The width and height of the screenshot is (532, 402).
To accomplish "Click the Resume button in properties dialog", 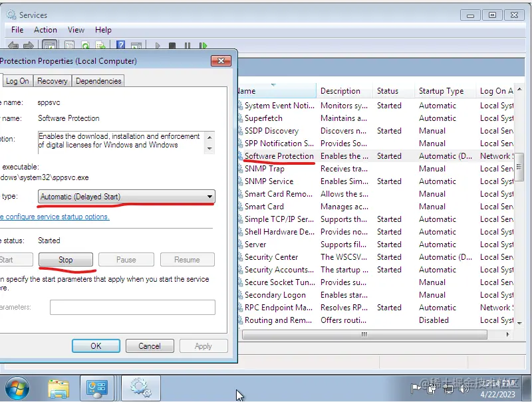I will tap(187, 260).
